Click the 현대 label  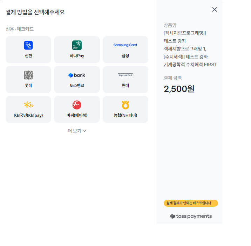pos(125,85)
